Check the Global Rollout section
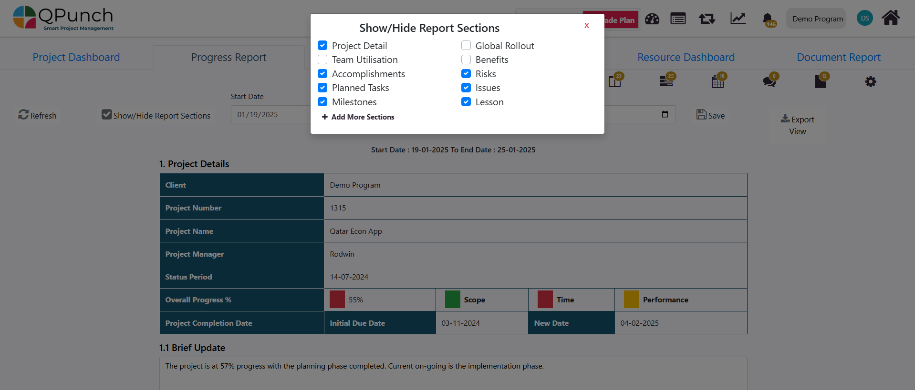 click(466, 46)
